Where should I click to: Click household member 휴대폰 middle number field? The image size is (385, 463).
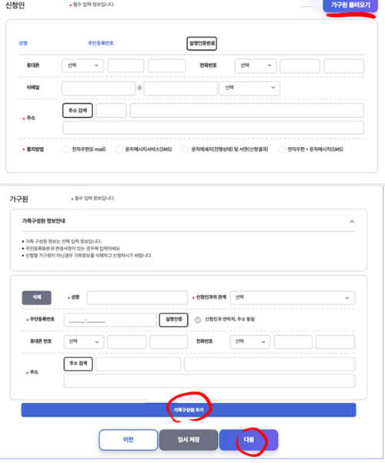pyautogui.click(x=126, y=342)
